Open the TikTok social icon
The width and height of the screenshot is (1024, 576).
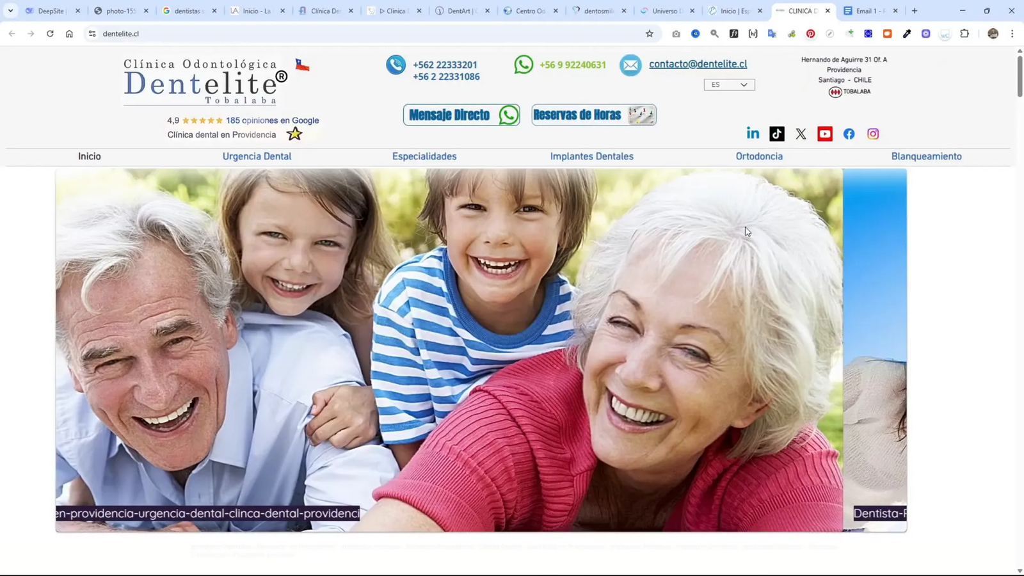[776, 133]
